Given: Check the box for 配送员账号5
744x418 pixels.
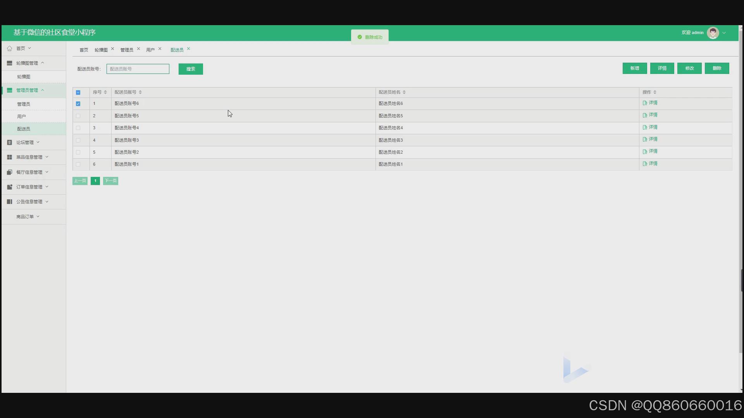Looking at the screenshot, I should [78, 116].
